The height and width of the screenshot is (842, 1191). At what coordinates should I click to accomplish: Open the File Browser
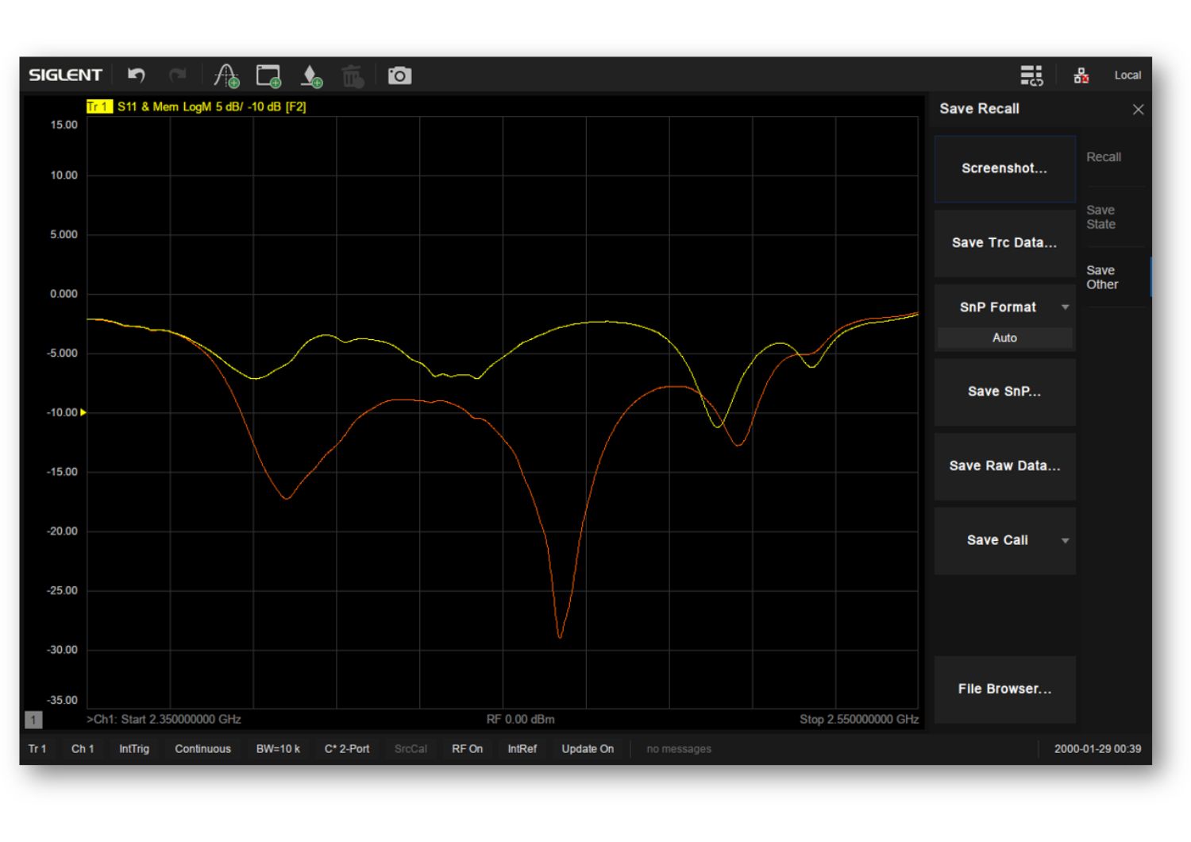(x=1004, y=689)
